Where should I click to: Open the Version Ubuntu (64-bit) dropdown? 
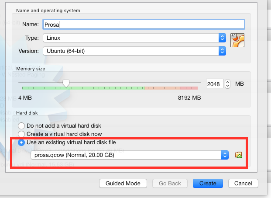(x=134, y=51)
